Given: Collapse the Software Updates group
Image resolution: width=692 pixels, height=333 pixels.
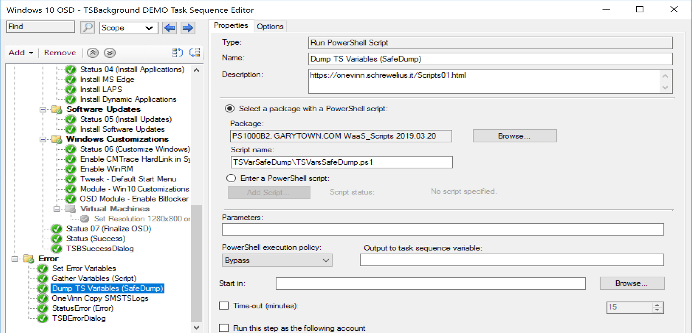Looking at the screenshot, I should pyautogui.click(x=43, y=109).
